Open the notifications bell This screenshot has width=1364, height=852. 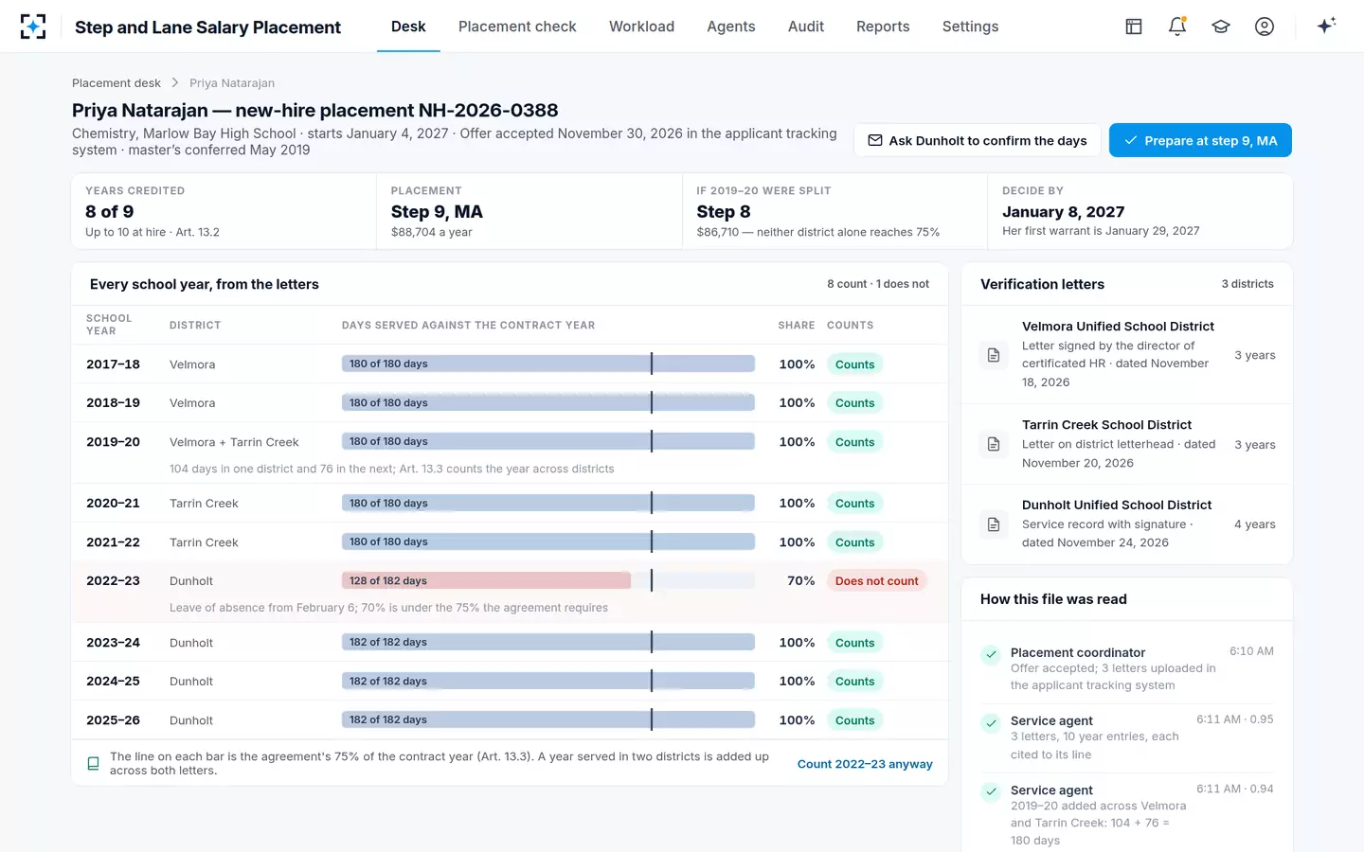tap(1177, 27)
